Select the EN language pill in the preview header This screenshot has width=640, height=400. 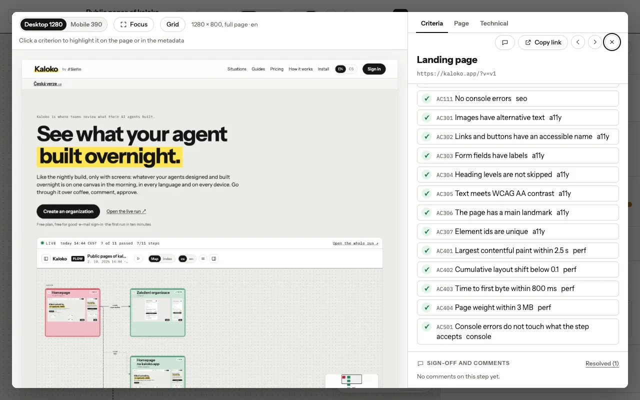pyautogui.click(x=340, y=69)
